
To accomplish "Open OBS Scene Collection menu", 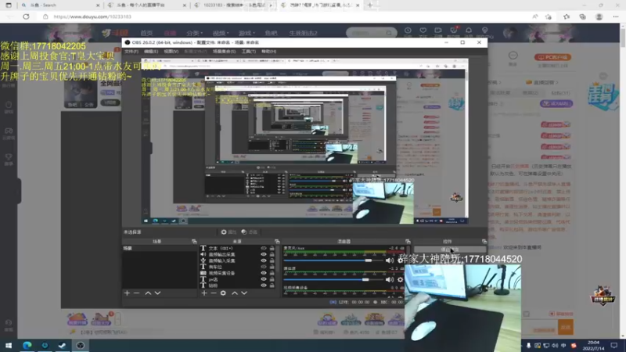I will (224, 52).
